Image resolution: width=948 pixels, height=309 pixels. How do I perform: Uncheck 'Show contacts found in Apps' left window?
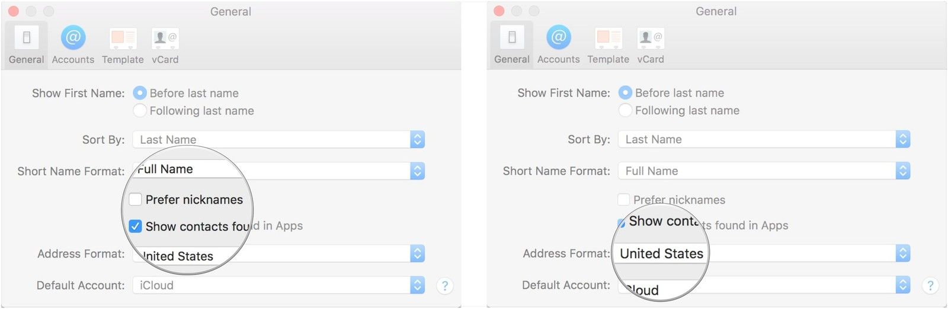(x=136, y=226)
